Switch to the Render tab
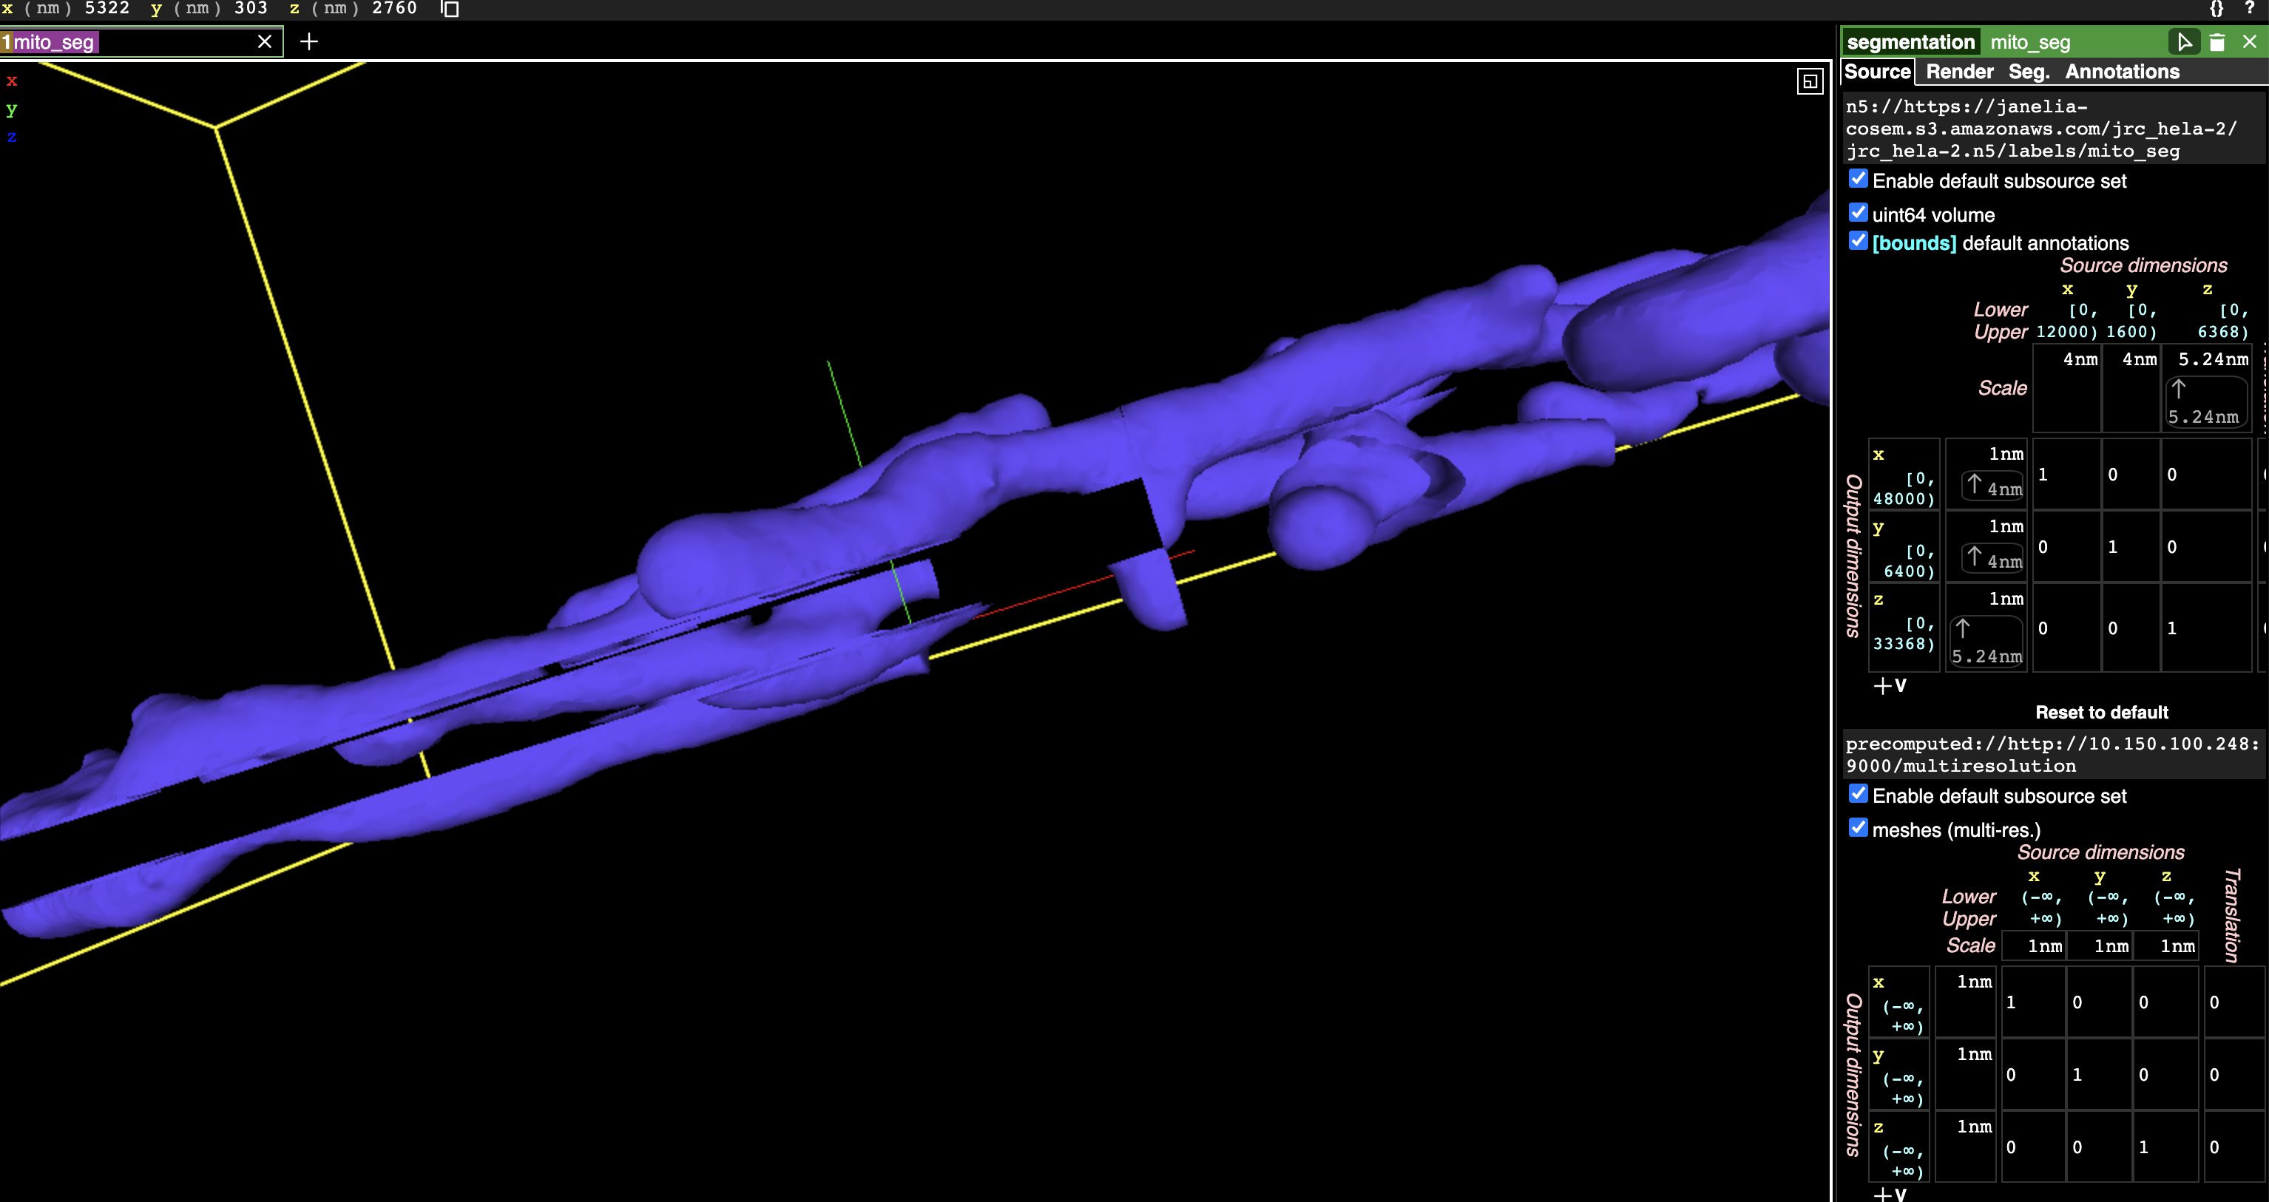 [1960, 71]
